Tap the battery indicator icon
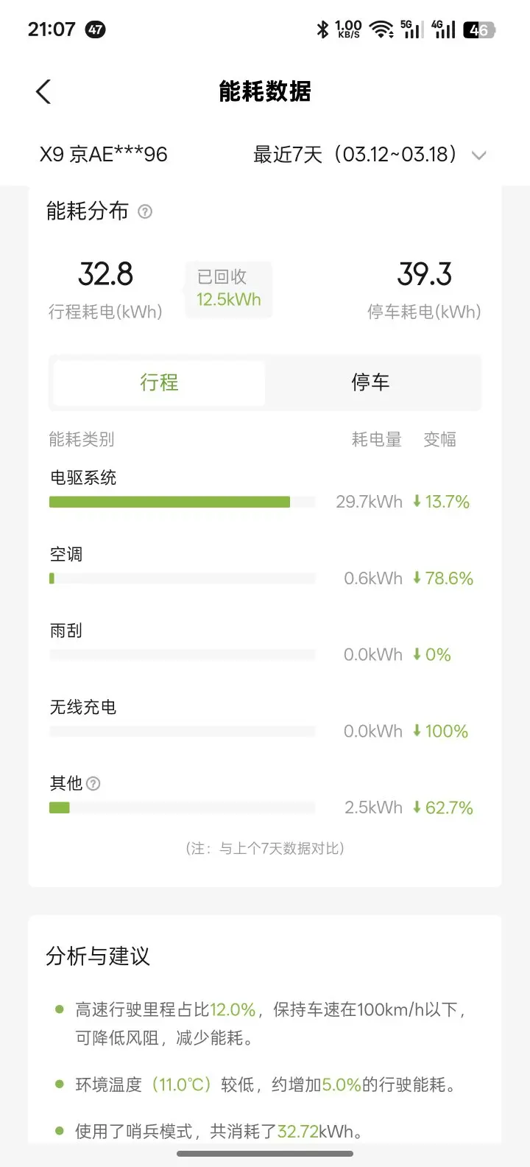 pyautogui.click(x=479, y=29)
